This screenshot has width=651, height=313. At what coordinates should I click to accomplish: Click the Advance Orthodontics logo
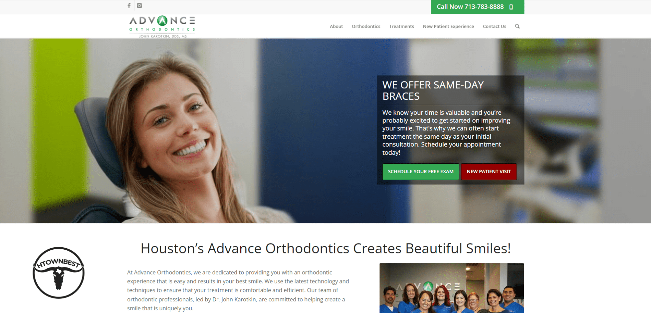tap(162, 27)
